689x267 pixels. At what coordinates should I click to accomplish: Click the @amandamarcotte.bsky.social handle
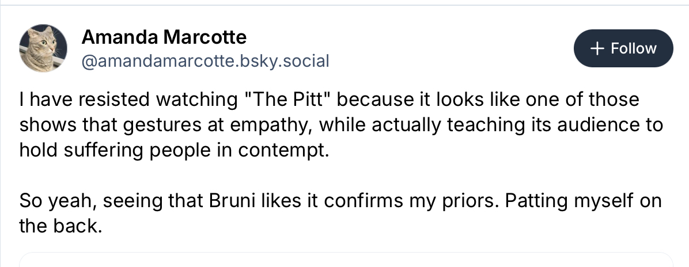206,60
